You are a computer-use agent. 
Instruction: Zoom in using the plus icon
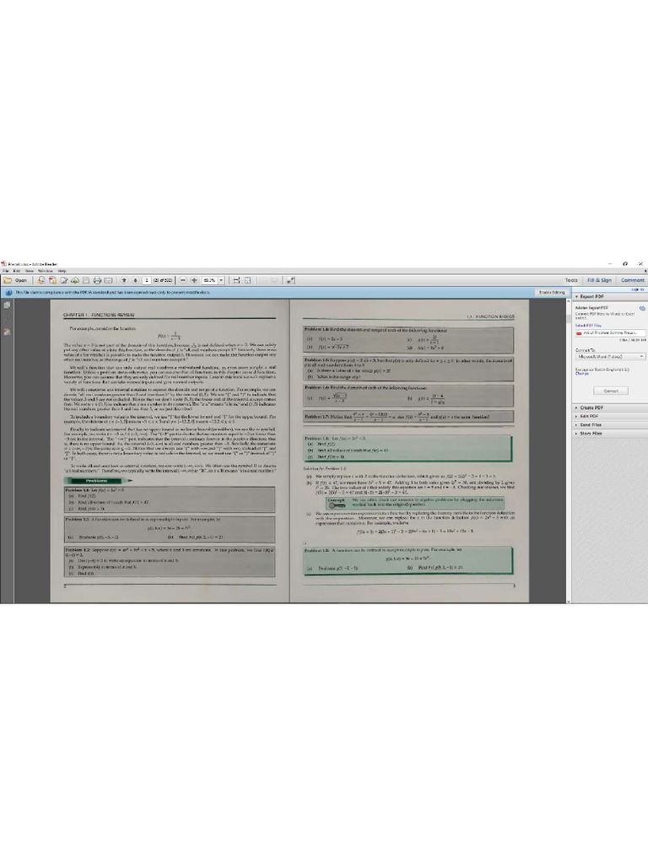coord(194,280)
